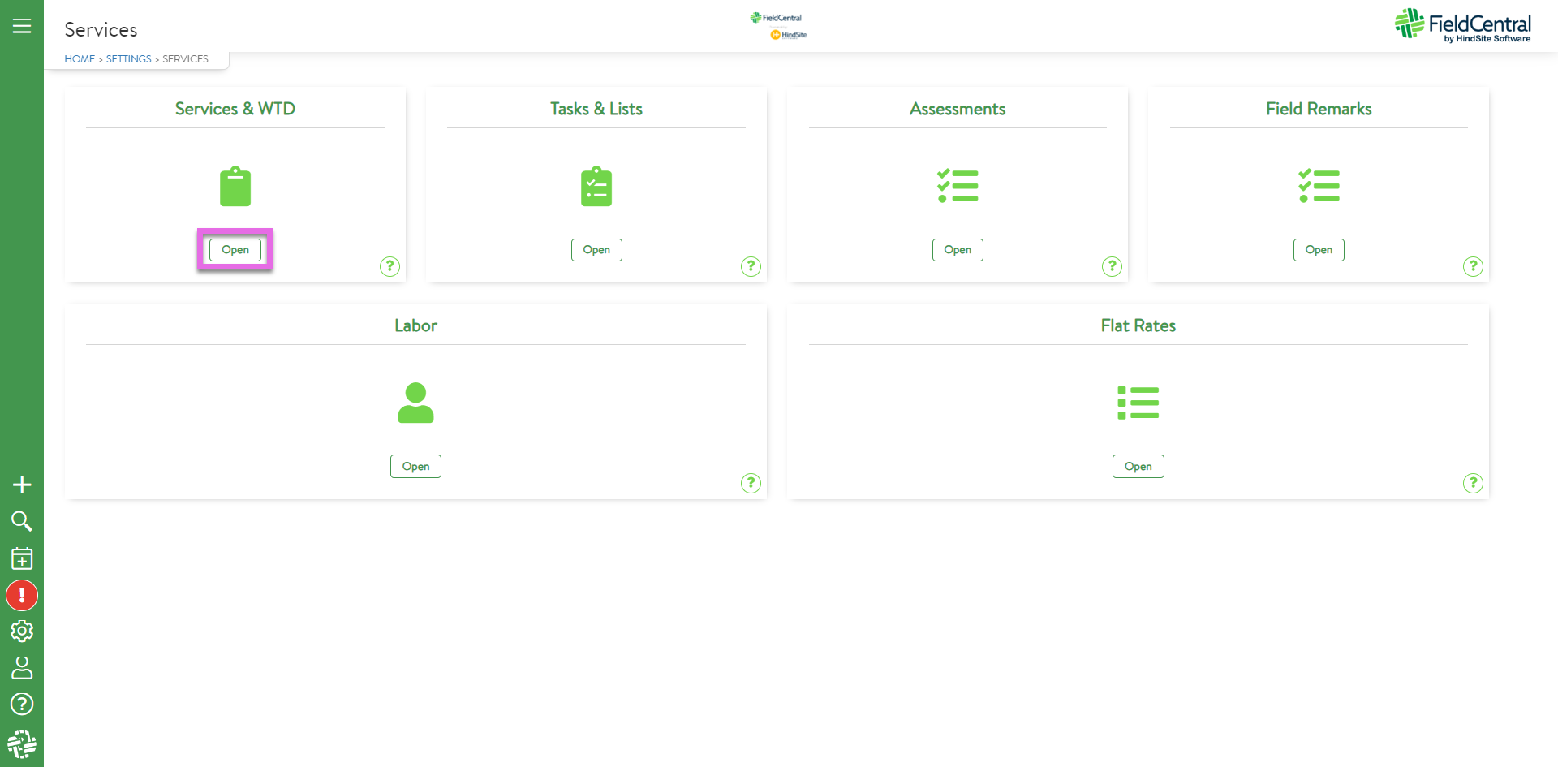1558x767 pixels.
Task: Open settings gear icon in sidebar
Action: pos(22,631)
